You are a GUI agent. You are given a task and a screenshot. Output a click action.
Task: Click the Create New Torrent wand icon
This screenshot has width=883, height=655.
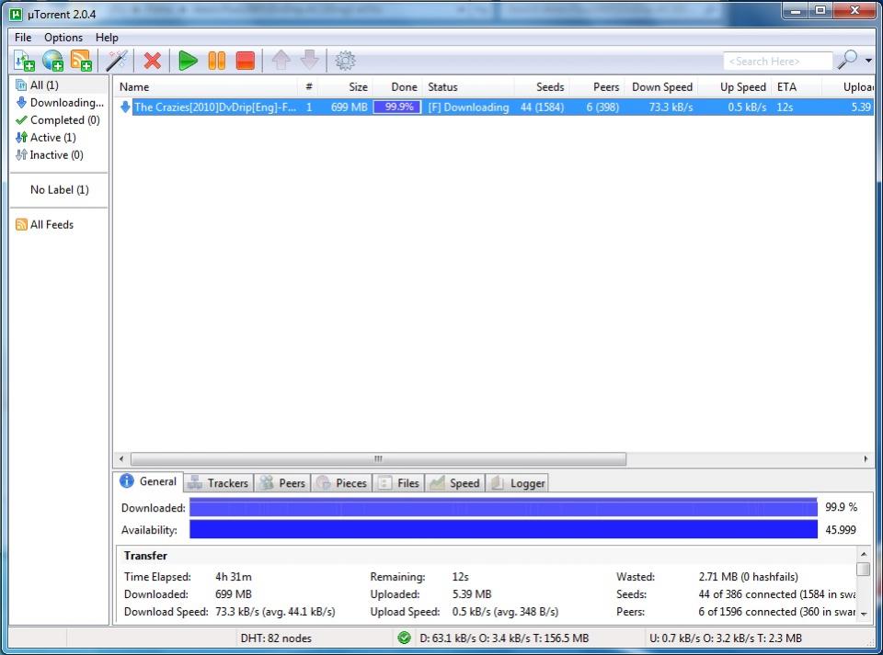pyautogui.click(x=117, y=61)
